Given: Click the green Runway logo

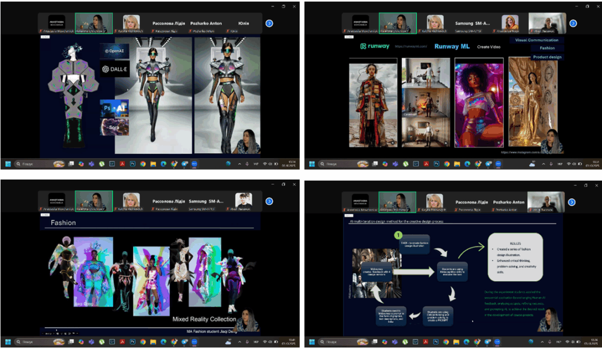Looking at the screenshot, I should pyautogui.click(x=374, y=46).
